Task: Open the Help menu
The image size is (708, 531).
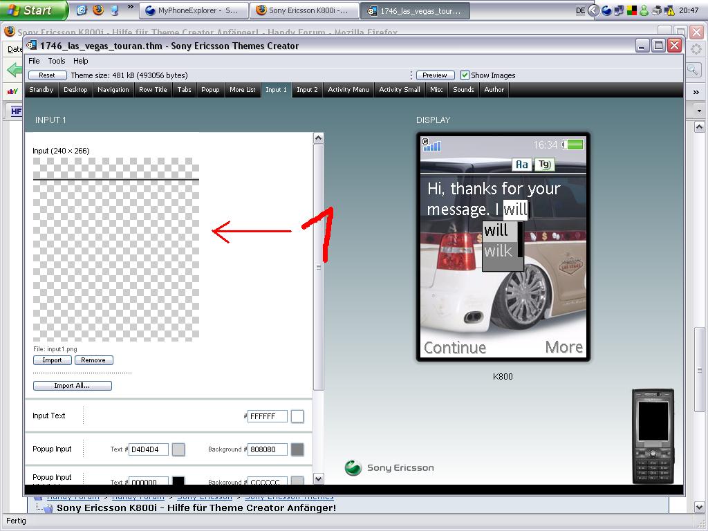Action: coord(80,61)
